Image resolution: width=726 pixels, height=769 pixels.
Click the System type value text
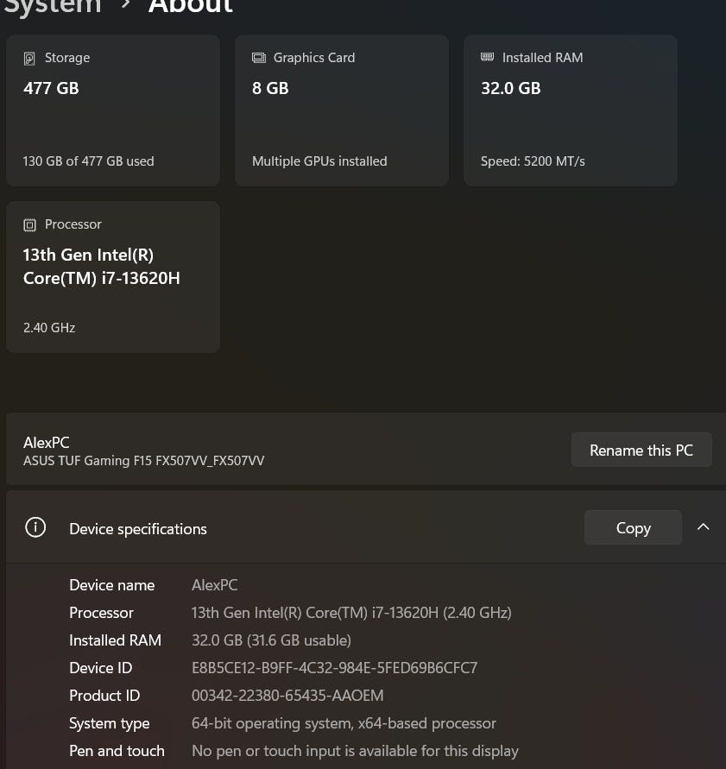(344, 723)
